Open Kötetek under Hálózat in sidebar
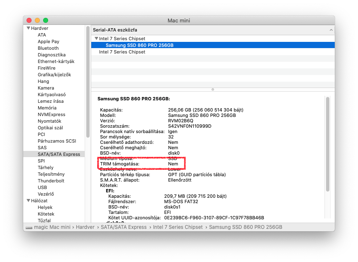 46,214
